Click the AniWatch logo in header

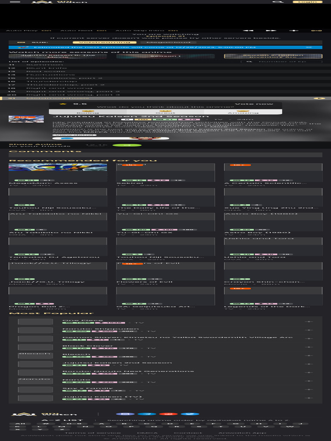[x=59, y=2]
